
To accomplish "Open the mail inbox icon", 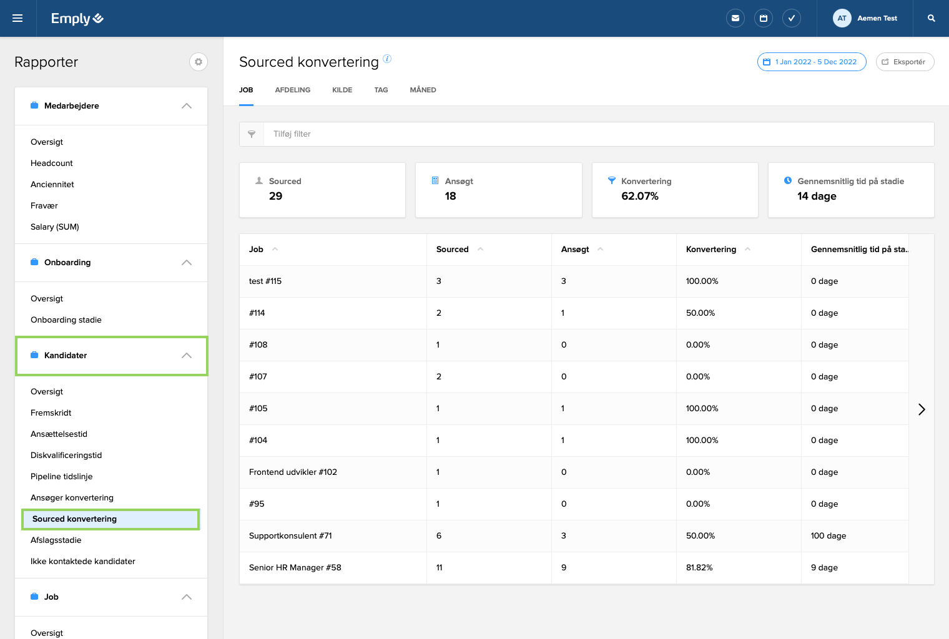I will click(735, 18).
